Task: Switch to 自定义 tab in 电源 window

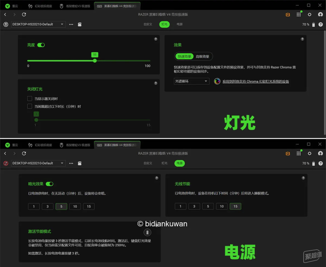Action: [x=148, y=163]
